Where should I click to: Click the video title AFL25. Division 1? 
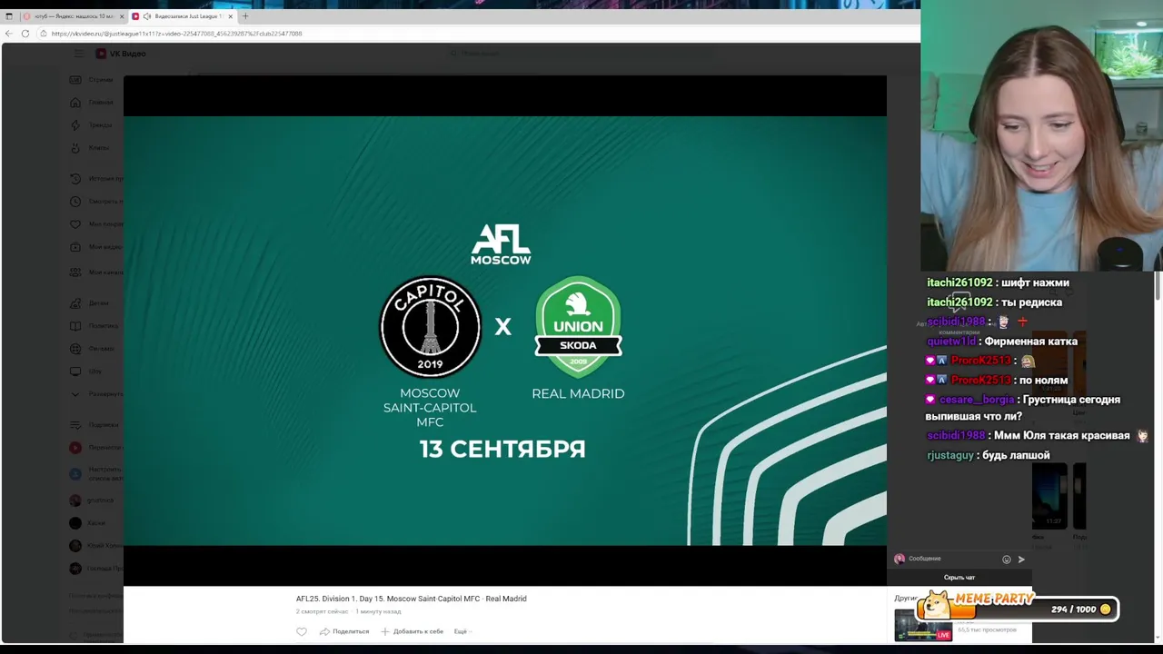coord(412,599)
